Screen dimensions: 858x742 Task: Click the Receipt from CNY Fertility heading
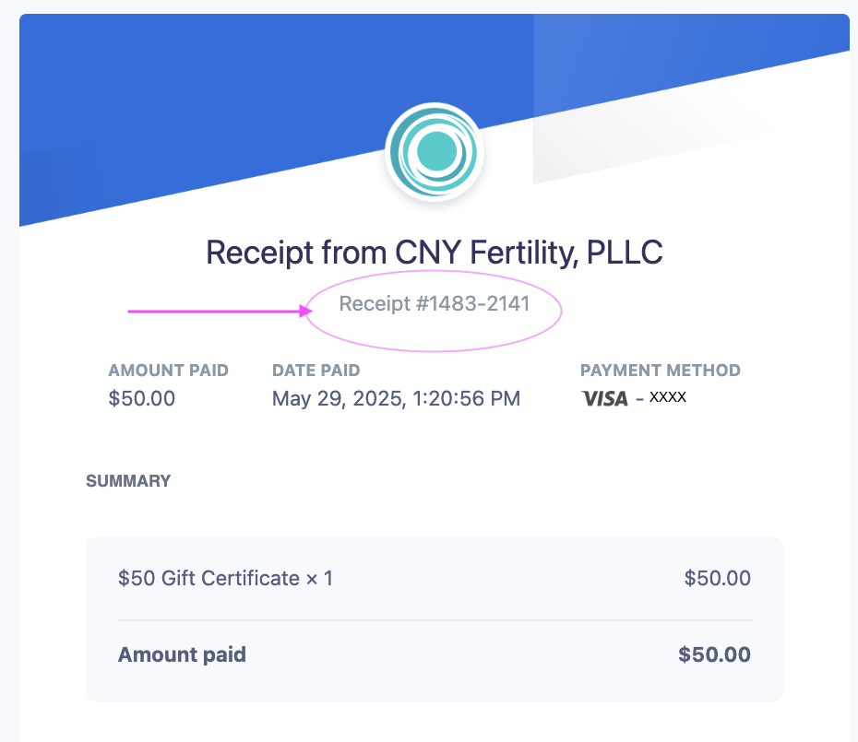pyautogui.click(x=435, y=253)
